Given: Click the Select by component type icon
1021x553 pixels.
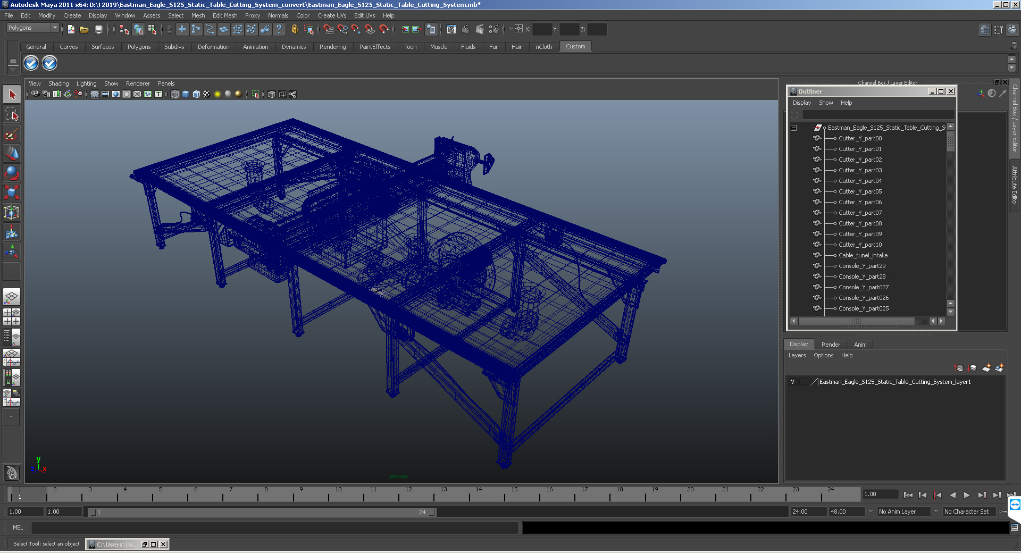Looking at the screenshot, I should point(152,29).
